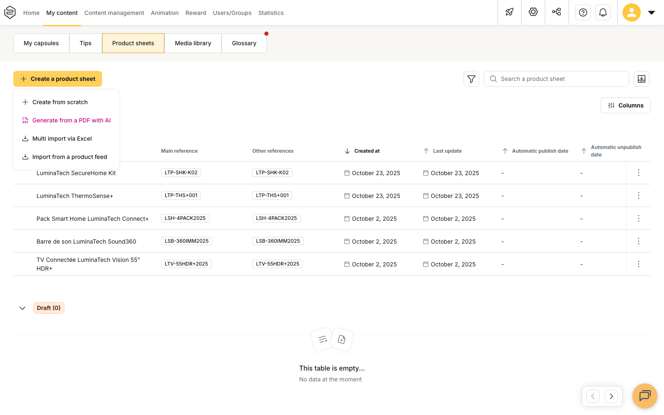Open the Media library tab

193,43
